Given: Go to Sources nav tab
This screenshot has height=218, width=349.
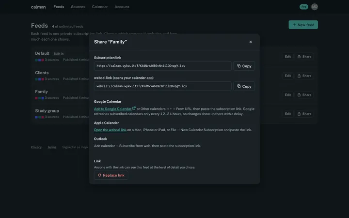Looking at the screenshot, I should pos(78,7).
